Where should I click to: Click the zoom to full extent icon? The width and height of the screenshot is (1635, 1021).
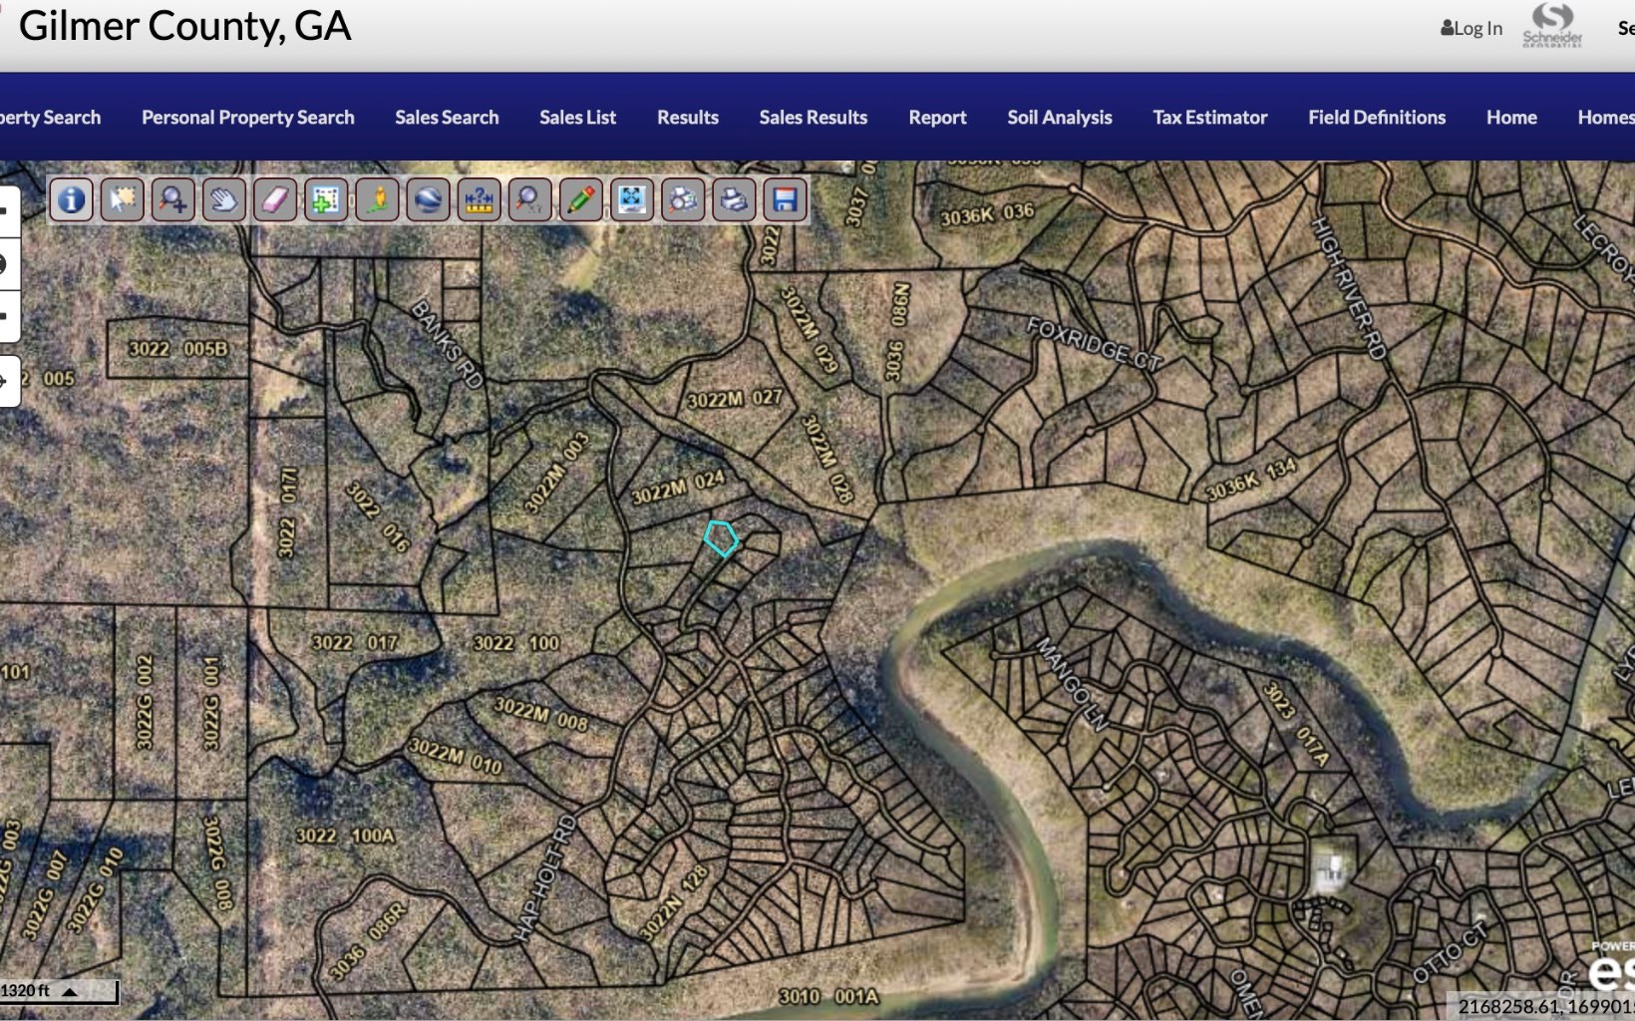point(631,200)
